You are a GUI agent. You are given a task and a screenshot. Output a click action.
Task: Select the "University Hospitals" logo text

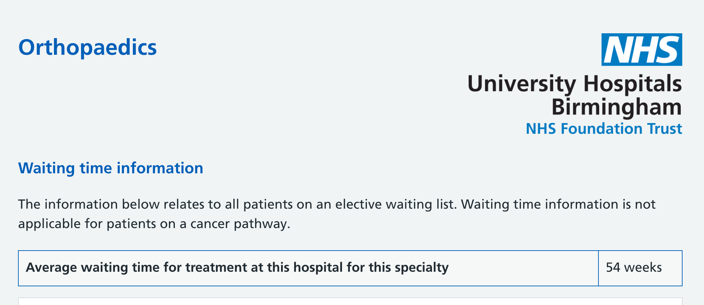point(574,84)
